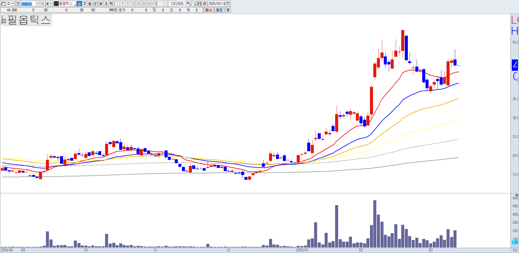519x253 pixels.
Task: Select the 30 interval button
Action: (x=144, y=4)
